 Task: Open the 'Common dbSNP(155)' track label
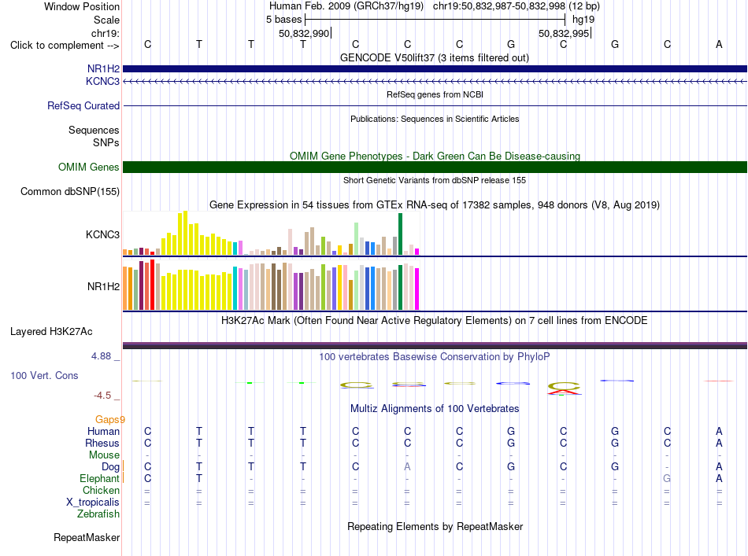coord(69,192)
